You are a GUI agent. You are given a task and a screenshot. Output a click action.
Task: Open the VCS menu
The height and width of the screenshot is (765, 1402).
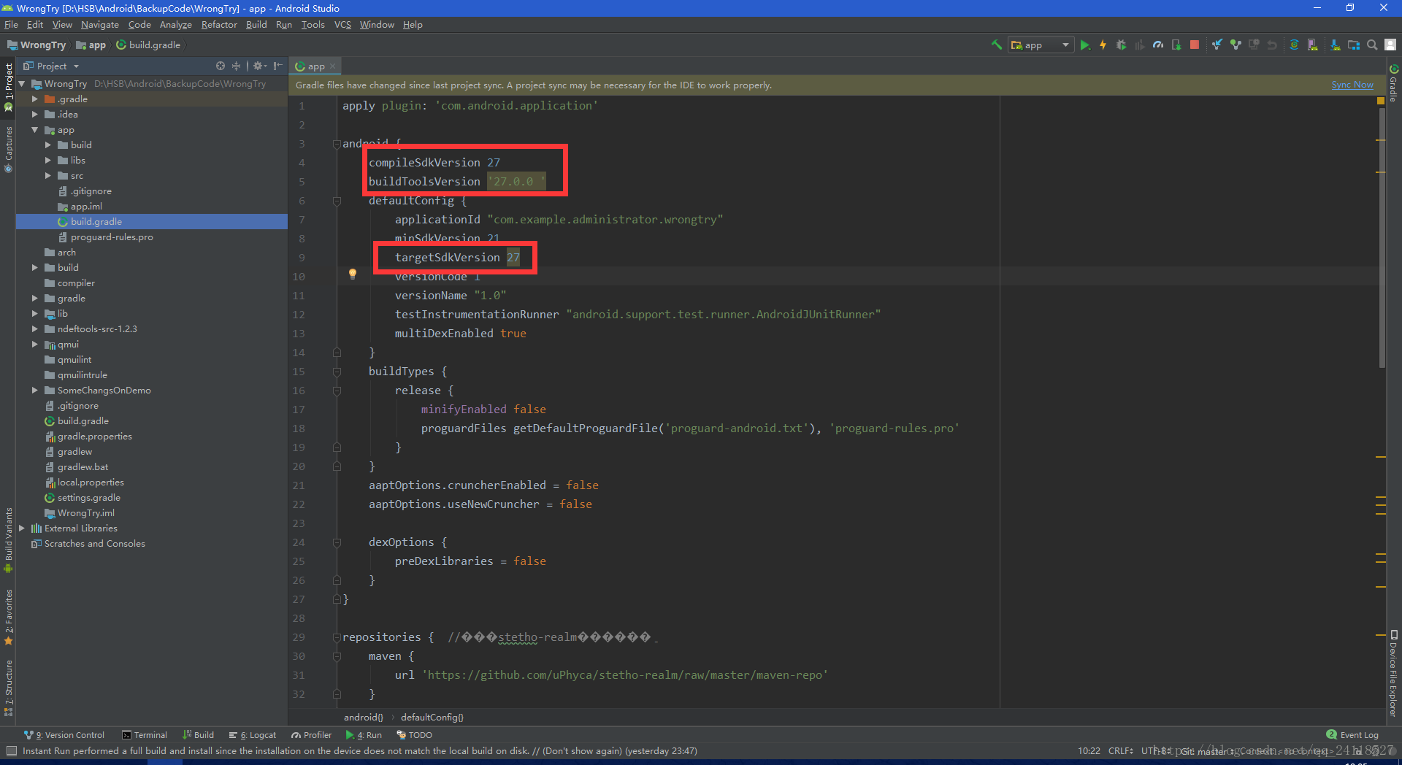[342, 25]
